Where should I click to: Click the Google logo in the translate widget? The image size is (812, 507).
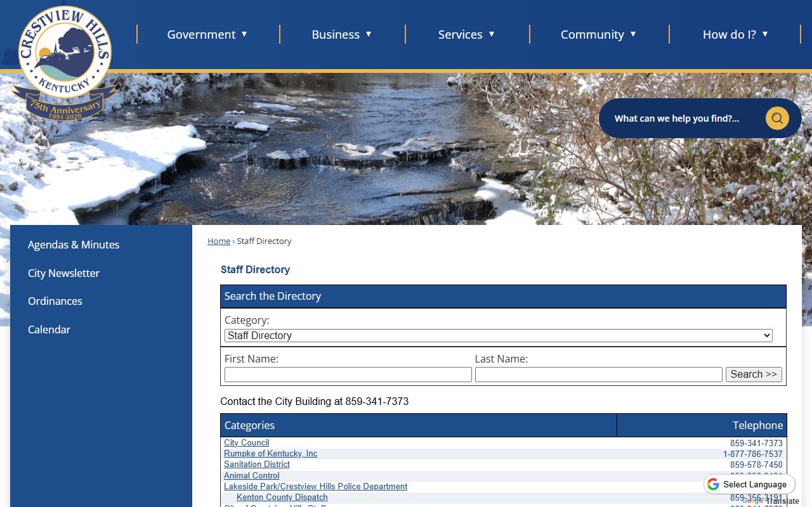(x=713, y=484)
